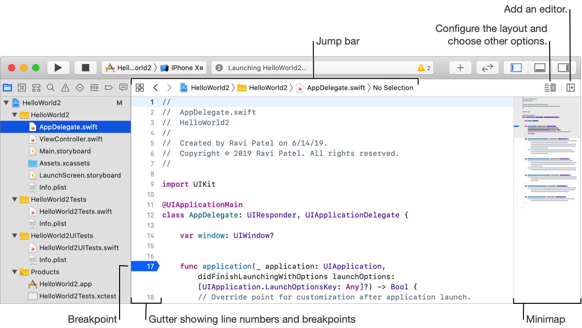Open the Find navigator magnifier icon
Viewport: 582px width, 328px height.
point(51,88)
